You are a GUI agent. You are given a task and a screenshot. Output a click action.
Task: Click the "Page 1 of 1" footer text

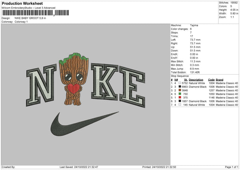coord(232,167)
